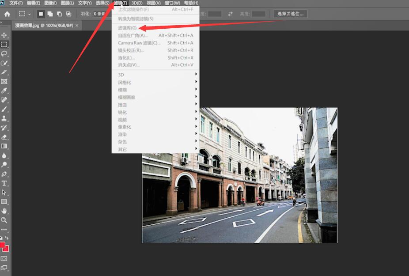Open the marquee tool preset picker

pyautogui.click(x=25, y=14)
